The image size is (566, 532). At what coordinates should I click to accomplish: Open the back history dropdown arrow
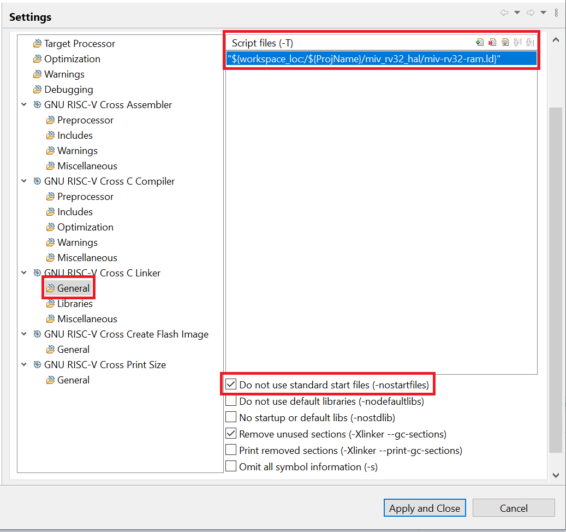click(x=517, y=13)
